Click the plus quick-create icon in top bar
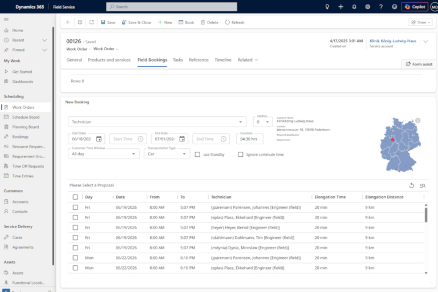Viewport: 438px width, 292px height. [x=341, y=7]
